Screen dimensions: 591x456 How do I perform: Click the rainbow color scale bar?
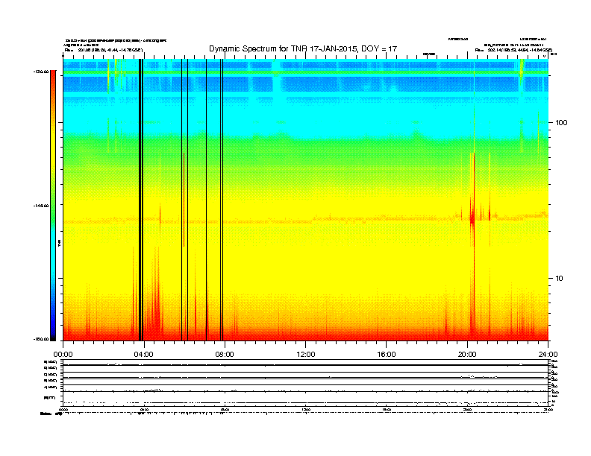(53, 206)
